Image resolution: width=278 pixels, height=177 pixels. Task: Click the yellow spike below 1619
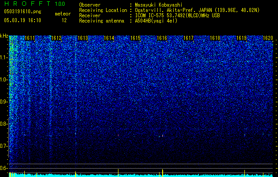click(245, 173)
